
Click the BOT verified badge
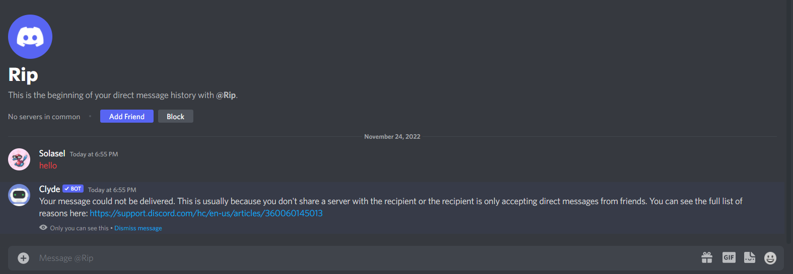tap(73, 189)
